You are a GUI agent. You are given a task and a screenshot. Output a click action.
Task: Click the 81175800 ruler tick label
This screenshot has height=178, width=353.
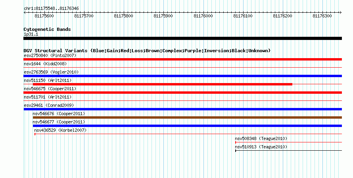click(124, 16)
